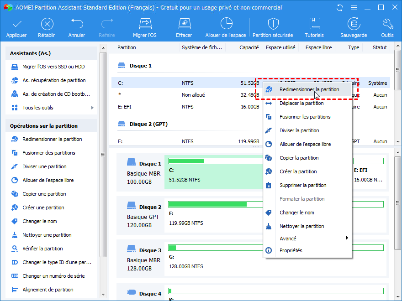Viewport: 402px width, 301px height.
Task: Open Propriétés from the context menu
Action: click(291, 250)
